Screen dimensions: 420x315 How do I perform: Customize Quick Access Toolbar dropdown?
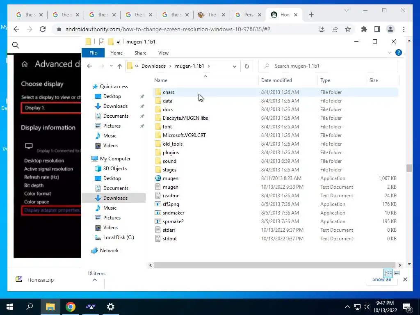tap(118, 42)
